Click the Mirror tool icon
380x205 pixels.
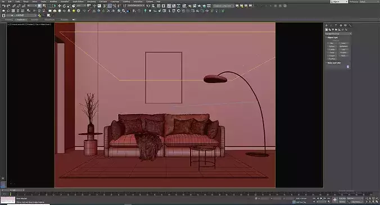148,6
